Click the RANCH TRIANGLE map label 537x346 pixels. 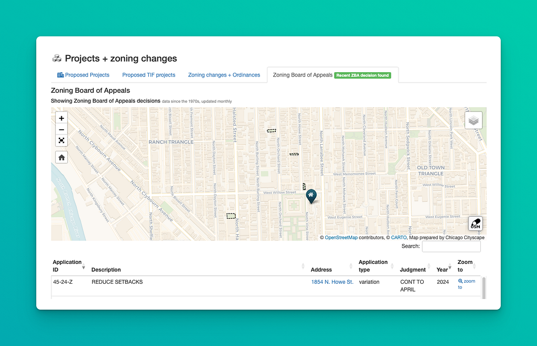pyautogui.click(x=171, y=142)
